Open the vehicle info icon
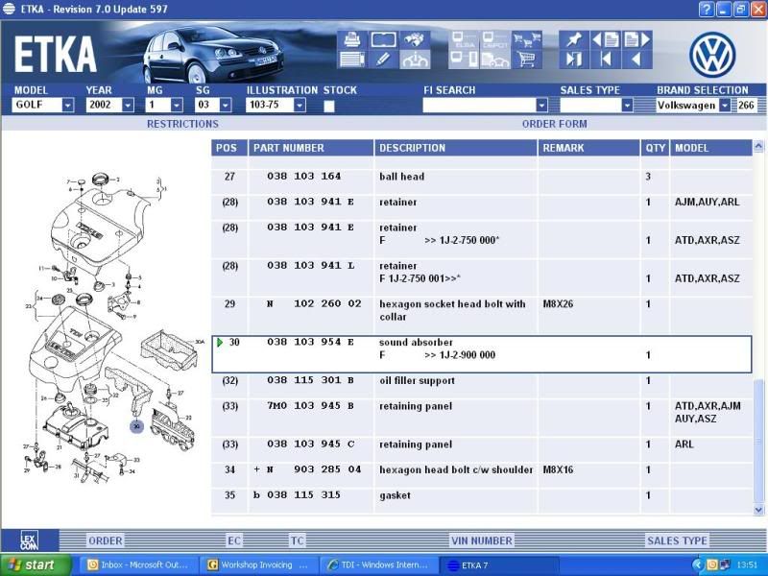The height and width of the screenshot is (576, 768). tap(415, 60)
